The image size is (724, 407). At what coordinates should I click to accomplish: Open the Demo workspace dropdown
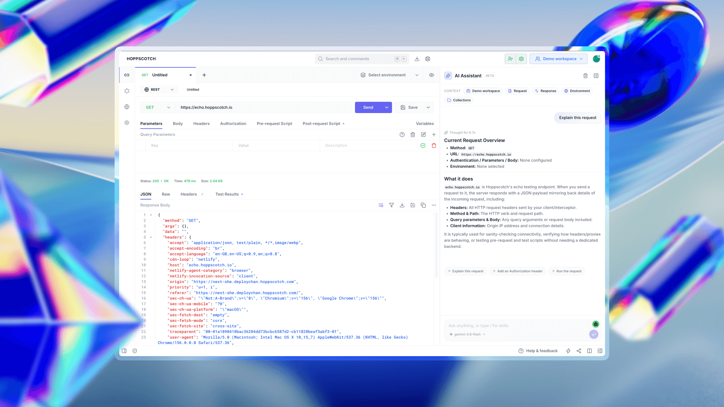pyautogui.click(x=558, y=59)
